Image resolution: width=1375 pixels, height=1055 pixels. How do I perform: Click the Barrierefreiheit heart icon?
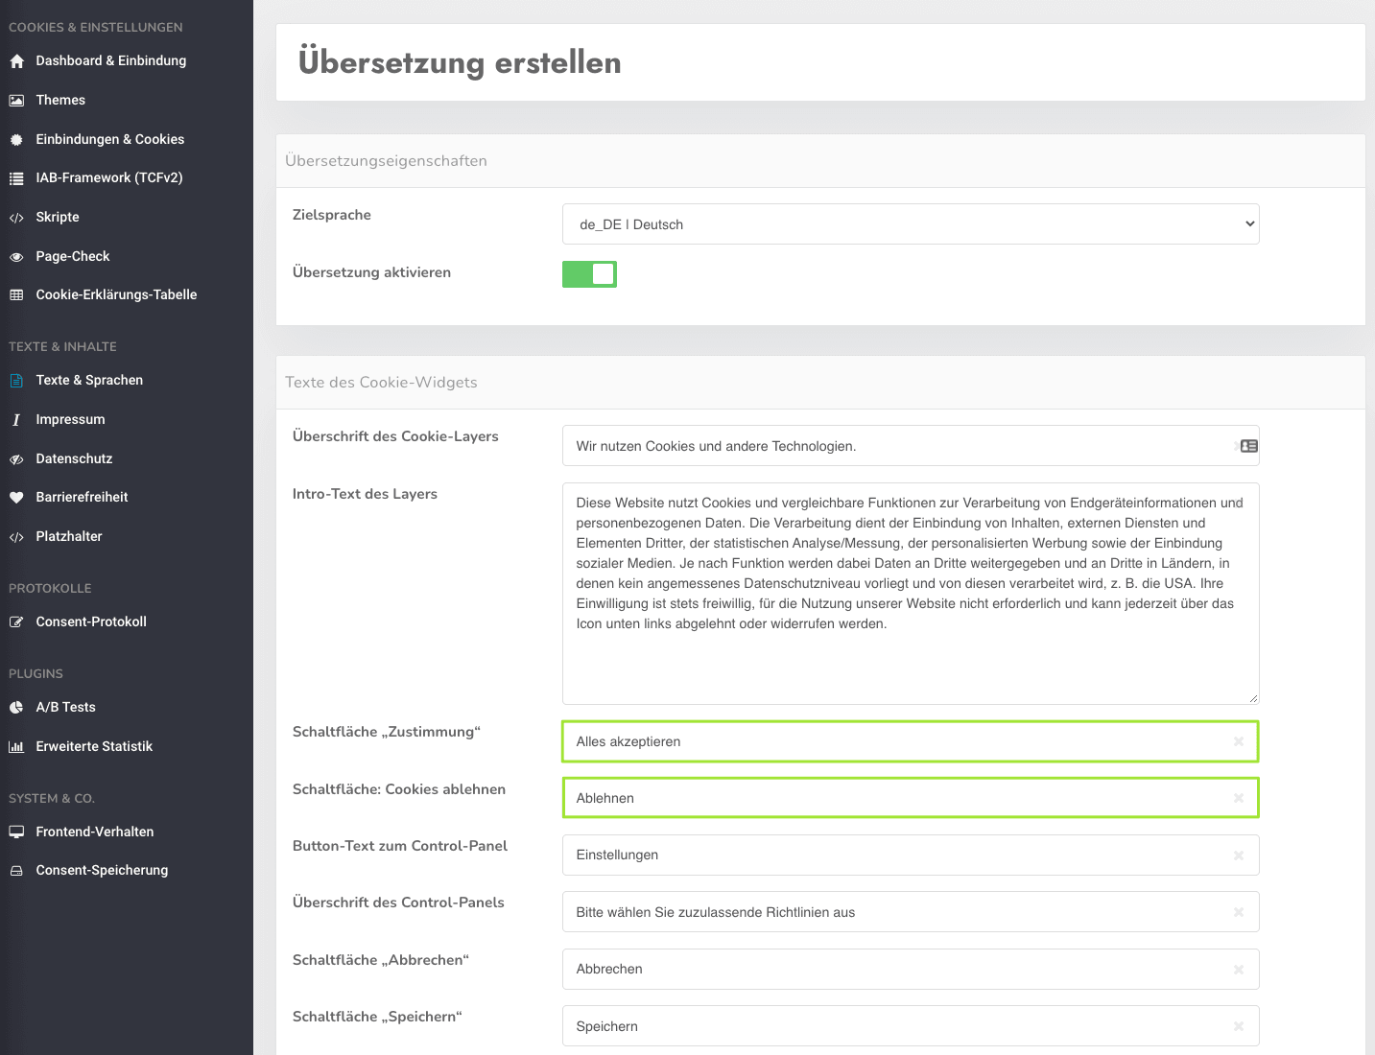(16, 498)
